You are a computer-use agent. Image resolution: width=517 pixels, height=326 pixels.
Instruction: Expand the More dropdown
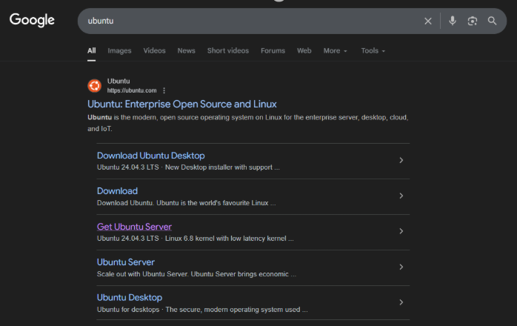click(335, 51)
